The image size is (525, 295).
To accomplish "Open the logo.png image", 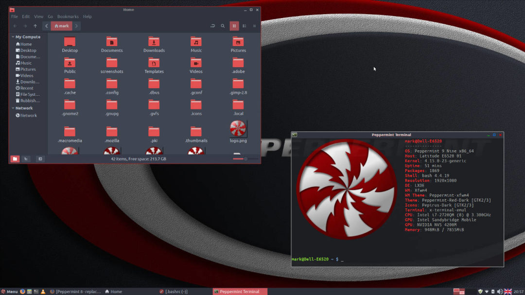I will 238,129.
